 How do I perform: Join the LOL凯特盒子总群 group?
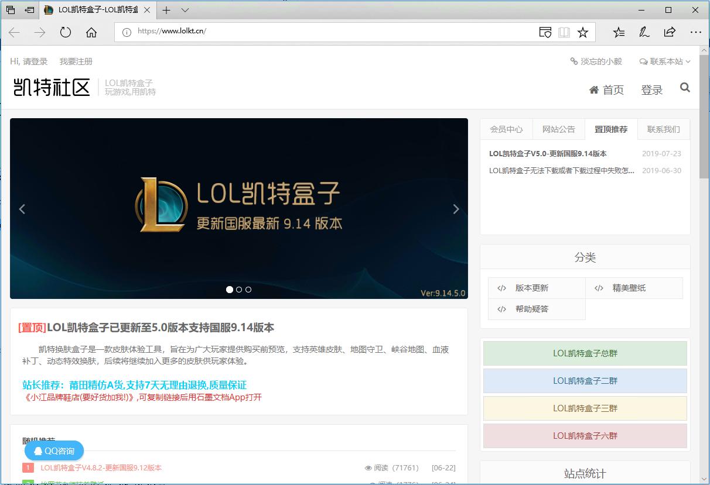pyautogui.click(x=584, y=353)
